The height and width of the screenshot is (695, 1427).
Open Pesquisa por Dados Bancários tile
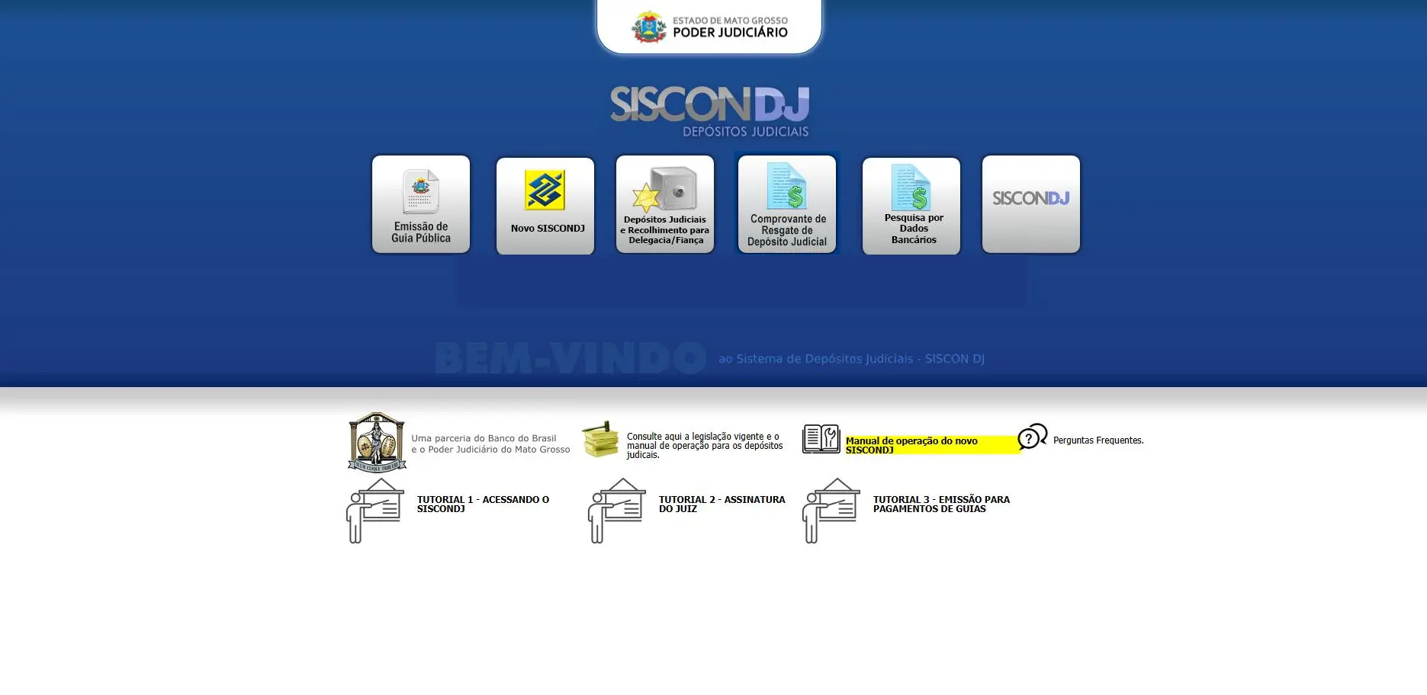click(x=911, y=206)
